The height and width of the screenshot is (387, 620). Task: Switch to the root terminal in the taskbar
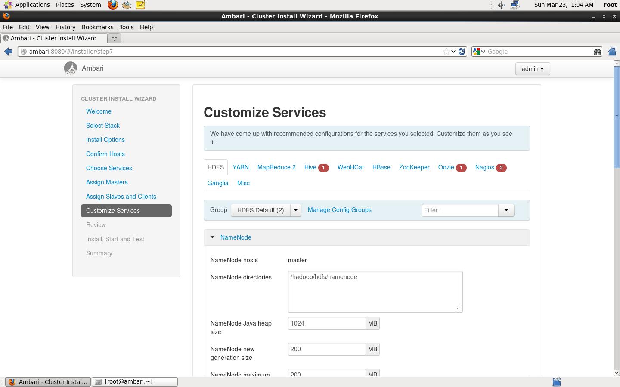tap(133, 381)
